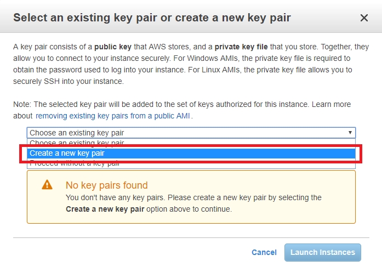
Task: Click the 'Note: The selected key pair' paragraph
Action: [182, 110]
